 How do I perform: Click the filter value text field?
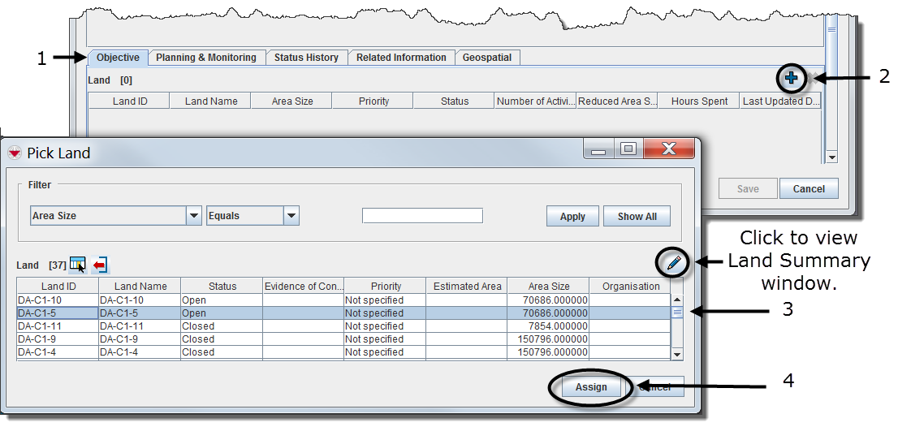422,216
